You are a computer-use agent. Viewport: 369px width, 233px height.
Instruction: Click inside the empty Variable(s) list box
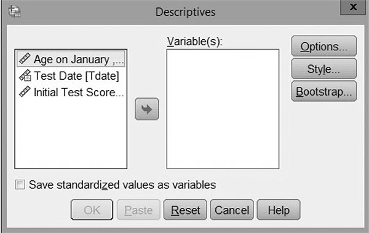pos(223,109)
